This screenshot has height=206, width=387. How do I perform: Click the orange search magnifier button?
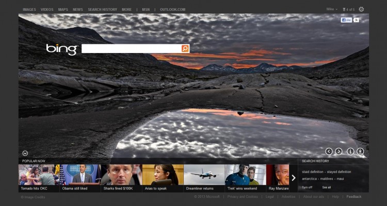(x=185, y=48)
